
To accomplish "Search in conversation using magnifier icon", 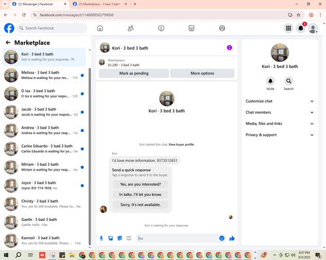I will [x=289, y=81].
